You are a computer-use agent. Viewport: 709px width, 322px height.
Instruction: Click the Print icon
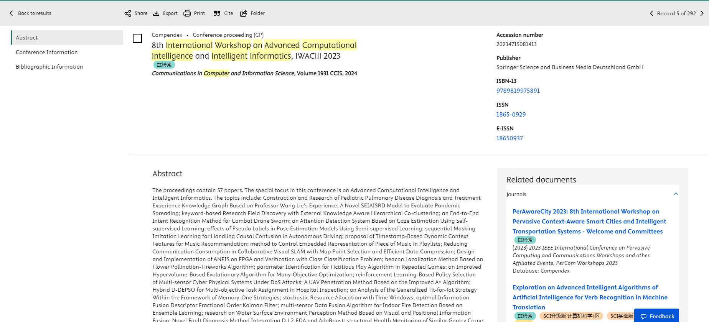tap(187, 13)
